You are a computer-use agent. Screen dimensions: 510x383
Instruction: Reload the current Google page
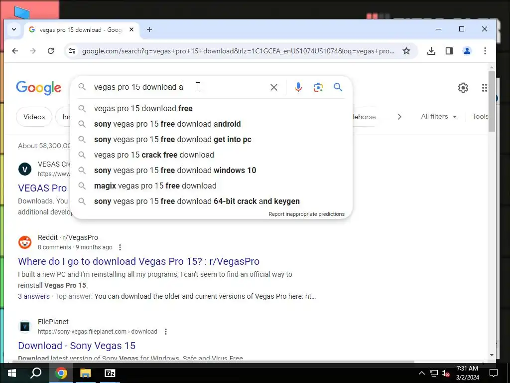(x=51, y=51)
